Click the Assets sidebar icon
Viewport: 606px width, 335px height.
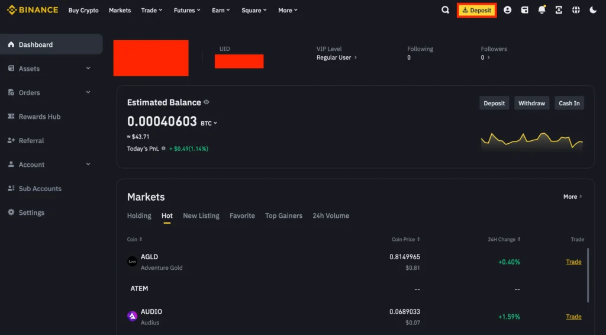[11, 69]
